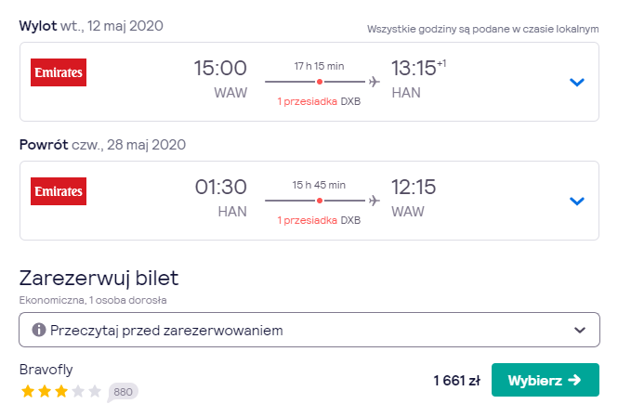Click the Emirates logo on the outbound flight
Screen dimensions: 618x417
[x=59, y=72]
